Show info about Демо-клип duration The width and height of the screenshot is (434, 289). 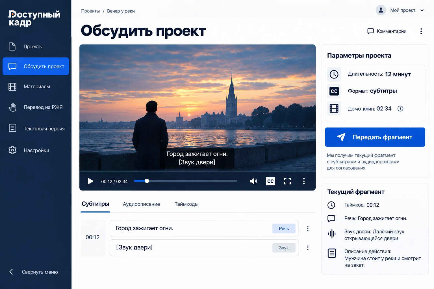tap(400, 109)
